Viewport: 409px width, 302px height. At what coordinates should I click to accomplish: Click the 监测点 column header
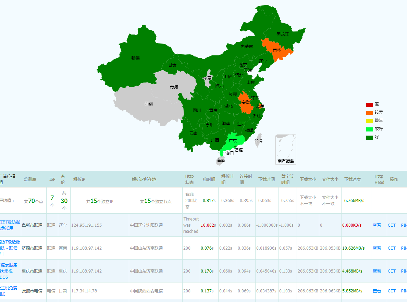[x=30, y=179]
